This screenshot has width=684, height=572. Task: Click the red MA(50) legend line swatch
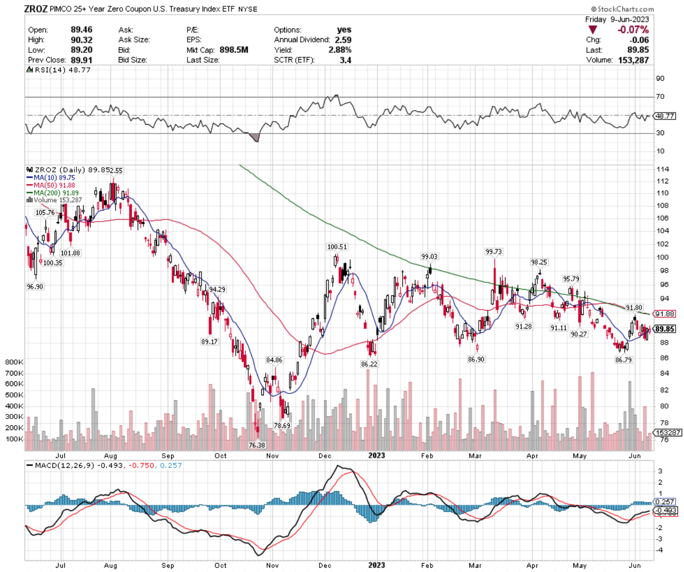tap(29, 185)
